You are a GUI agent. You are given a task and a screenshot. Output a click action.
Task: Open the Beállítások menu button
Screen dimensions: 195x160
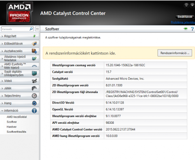[185, 17]
